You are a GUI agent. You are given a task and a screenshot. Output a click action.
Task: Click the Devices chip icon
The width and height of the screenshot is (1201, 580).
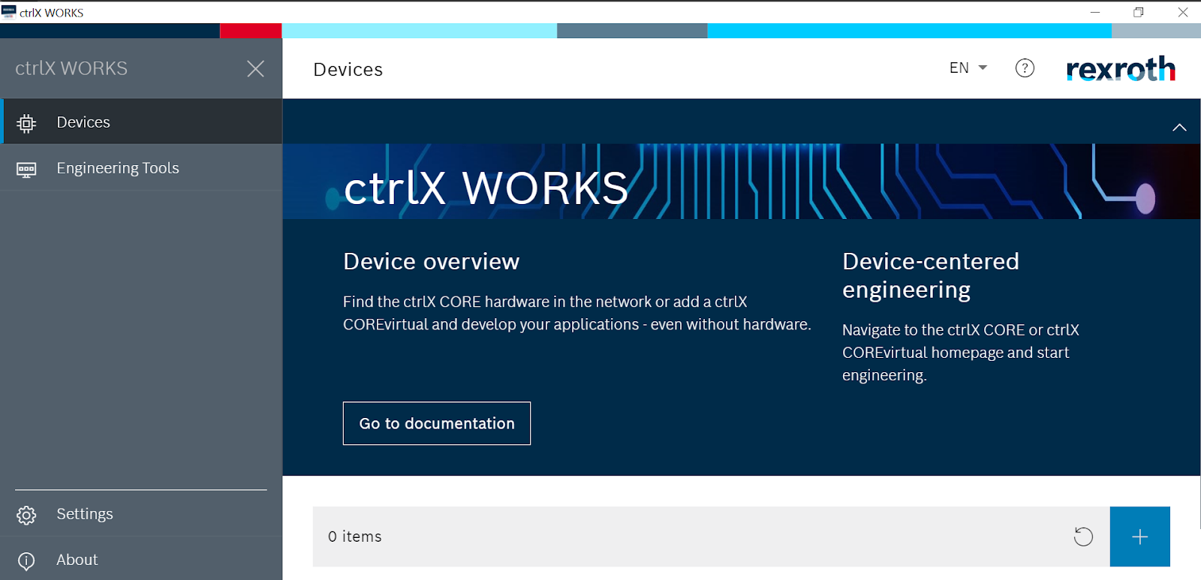(x=26, y=123)
